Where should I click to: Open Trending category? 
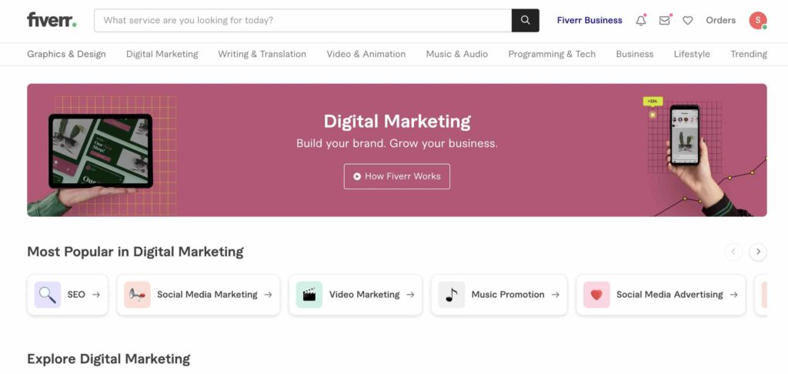click(749, 54)
